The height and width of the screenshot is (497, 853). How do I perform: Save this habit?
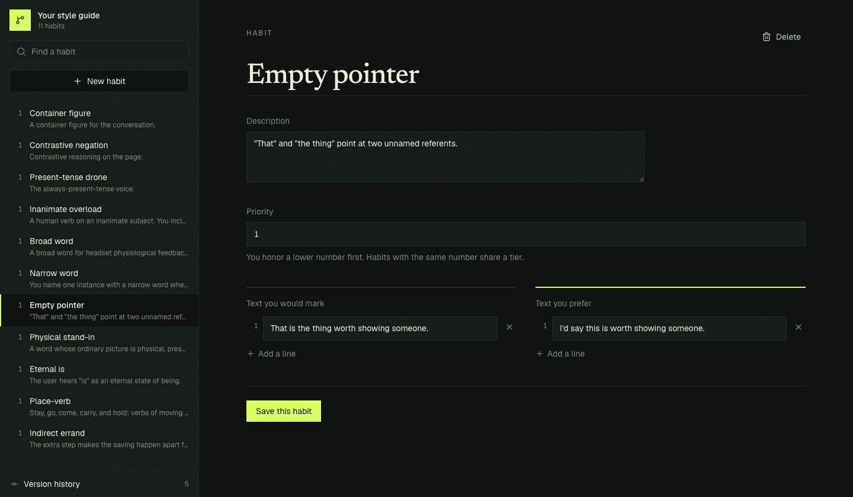[284, 411]
